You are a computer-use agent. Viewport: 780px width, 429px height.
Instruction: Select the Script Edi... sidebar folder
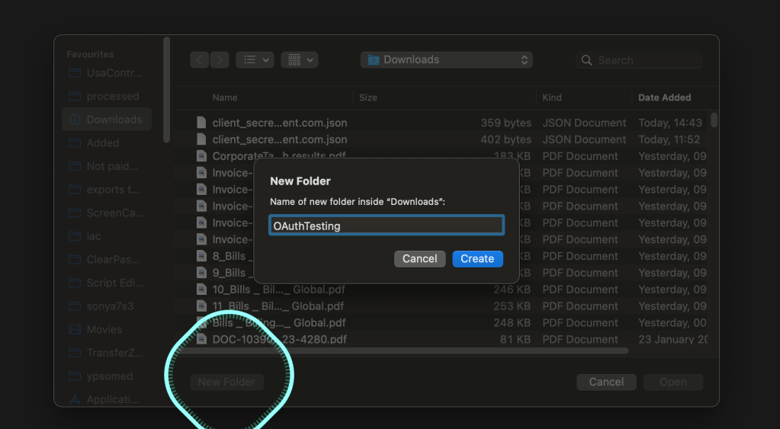(x=107, y=283)
